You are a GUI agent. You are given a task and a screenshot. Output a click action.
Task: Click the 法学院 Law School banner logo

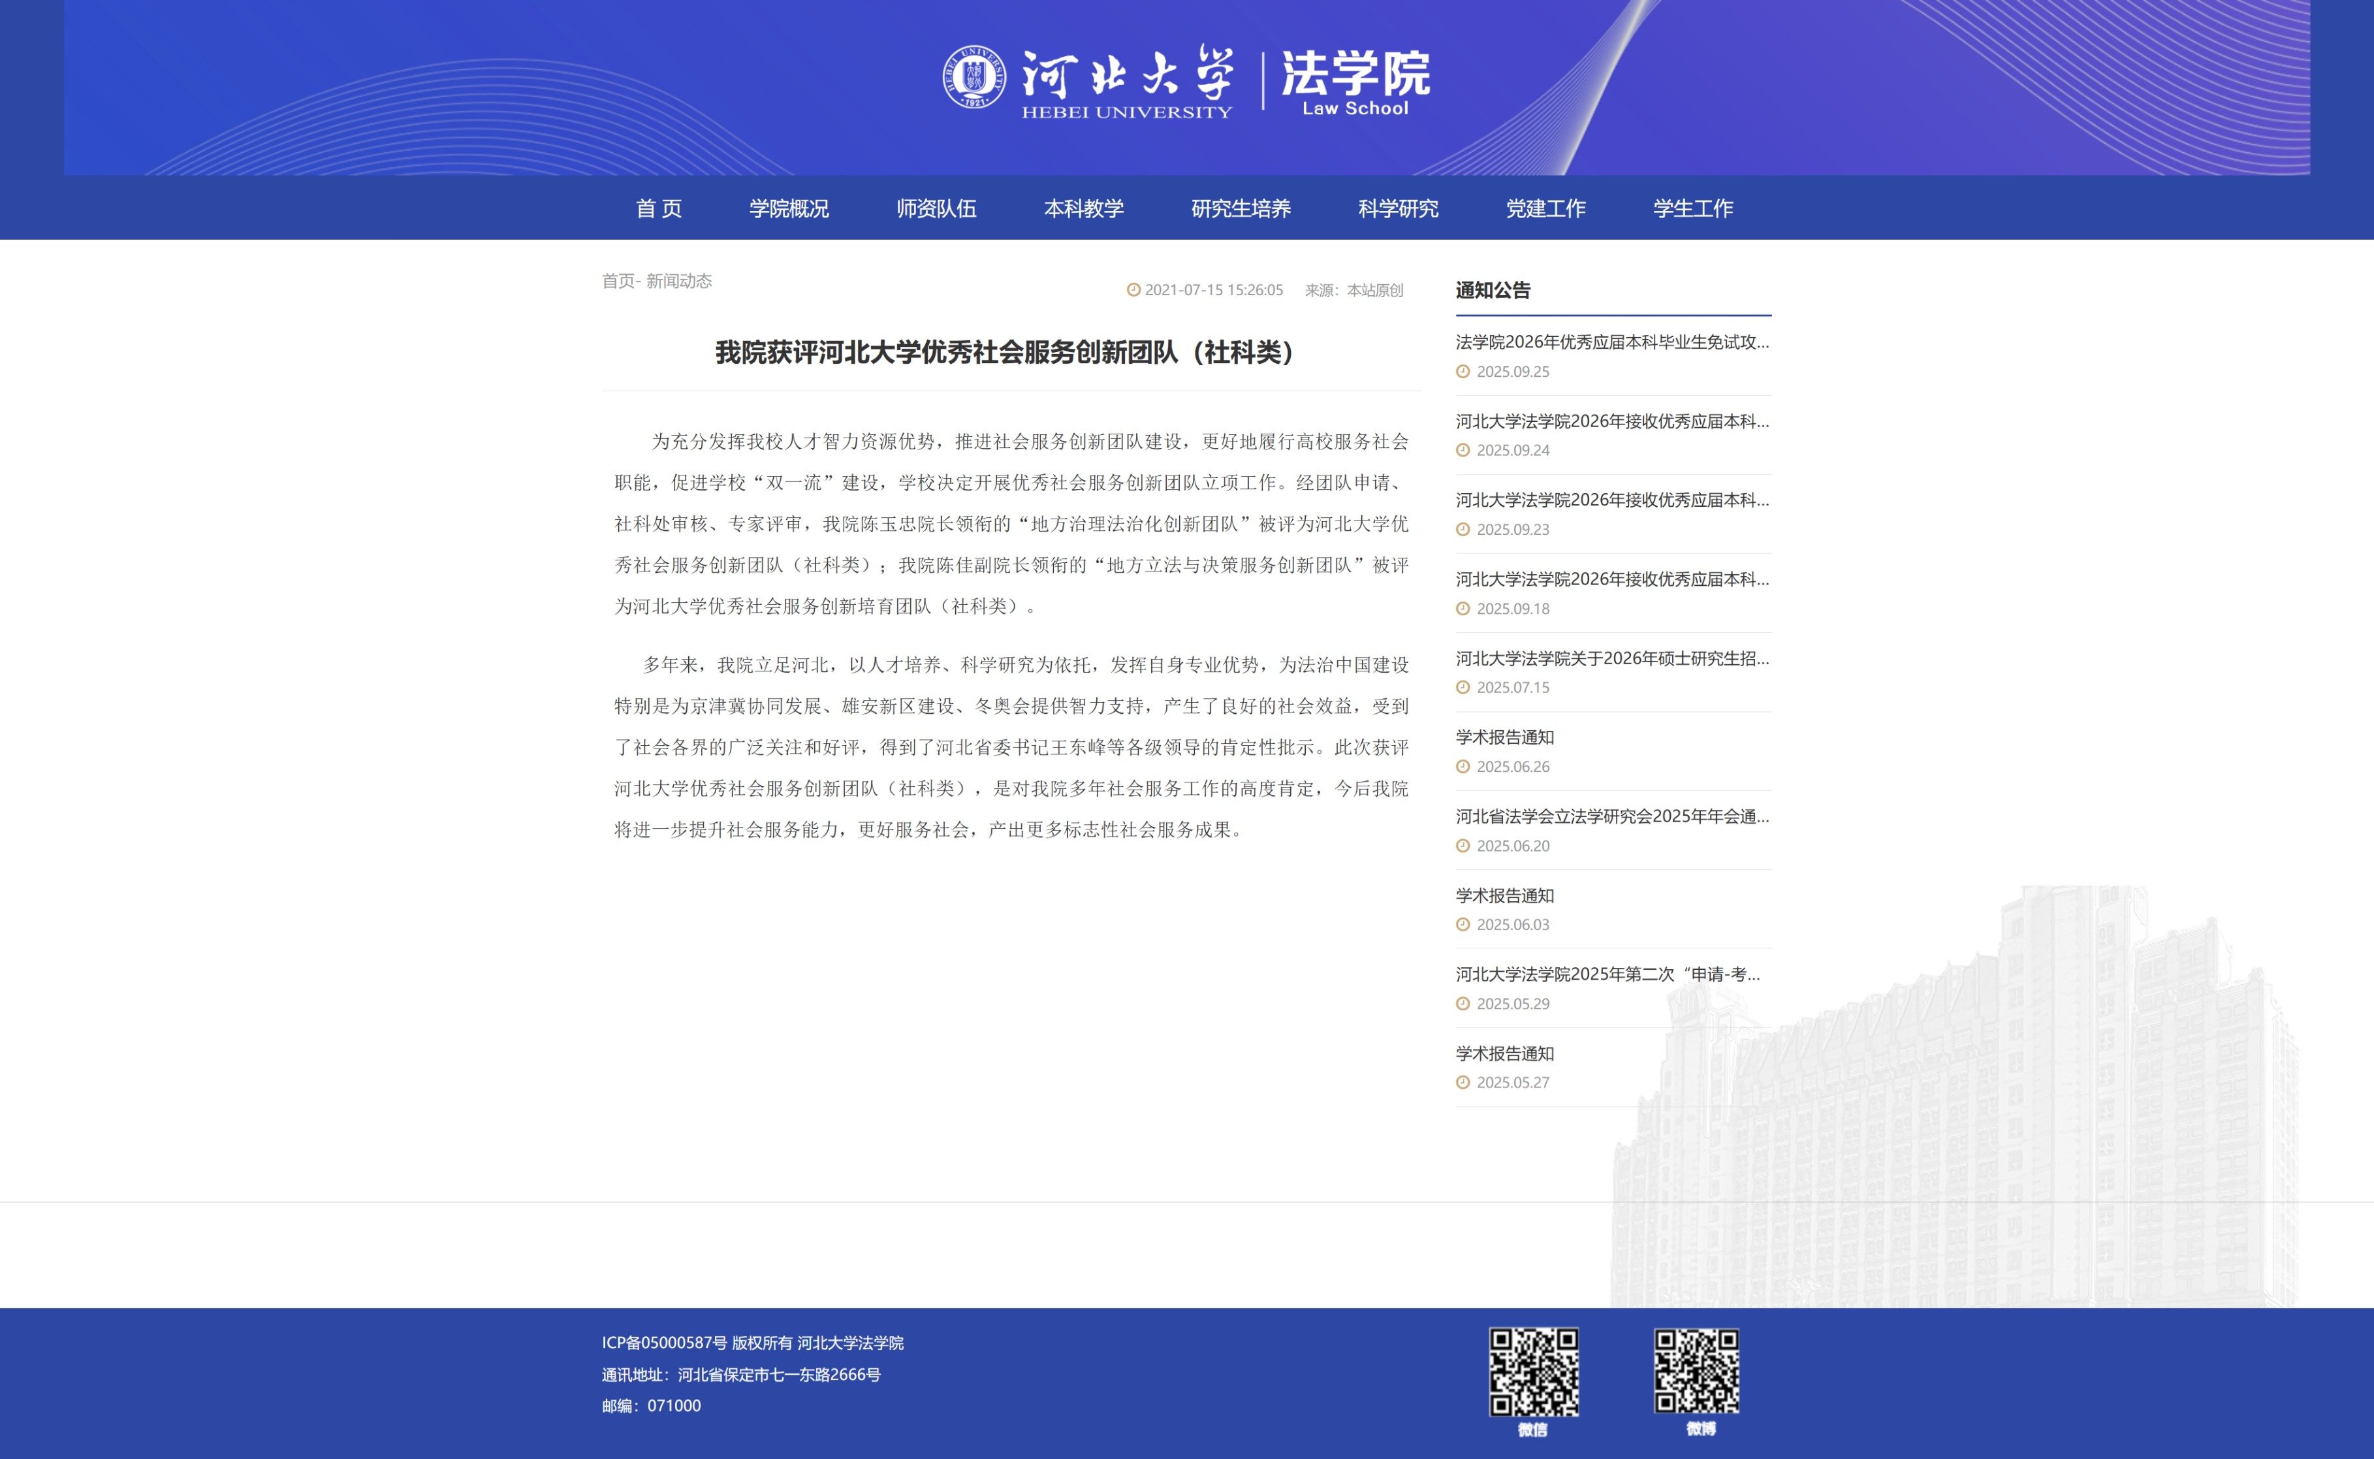click(1354, 83)
